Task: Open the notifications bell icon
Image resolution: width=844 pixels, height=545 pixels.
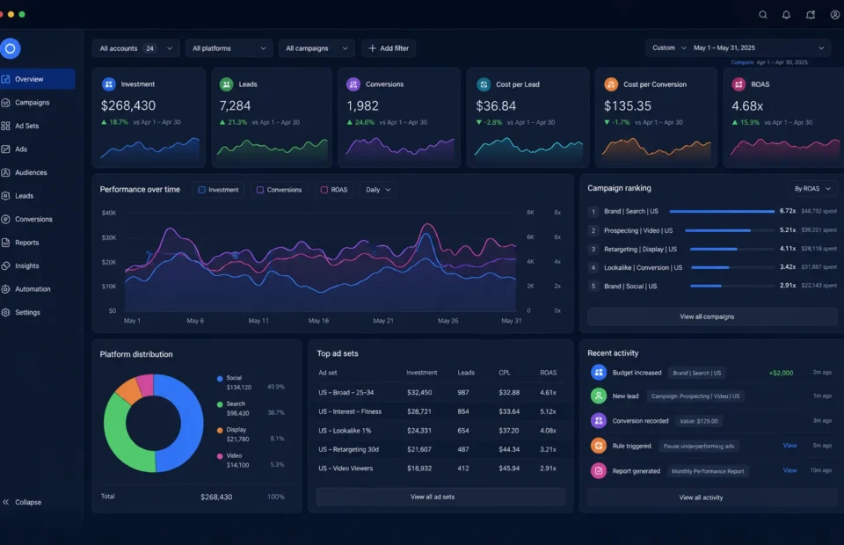Action: tap(786, 15)
